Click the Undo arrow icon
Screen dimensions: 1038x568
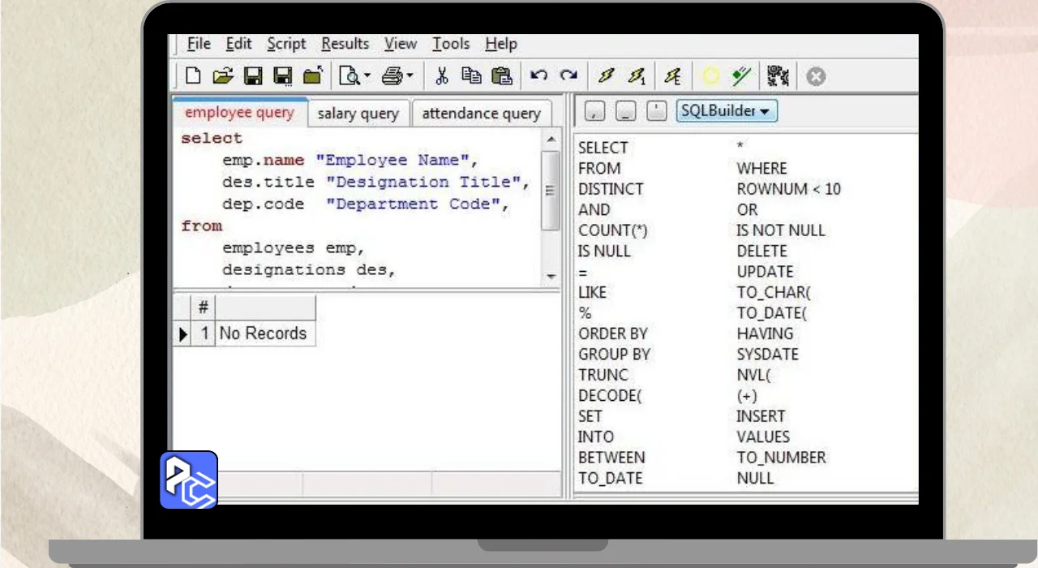(538, 75)
